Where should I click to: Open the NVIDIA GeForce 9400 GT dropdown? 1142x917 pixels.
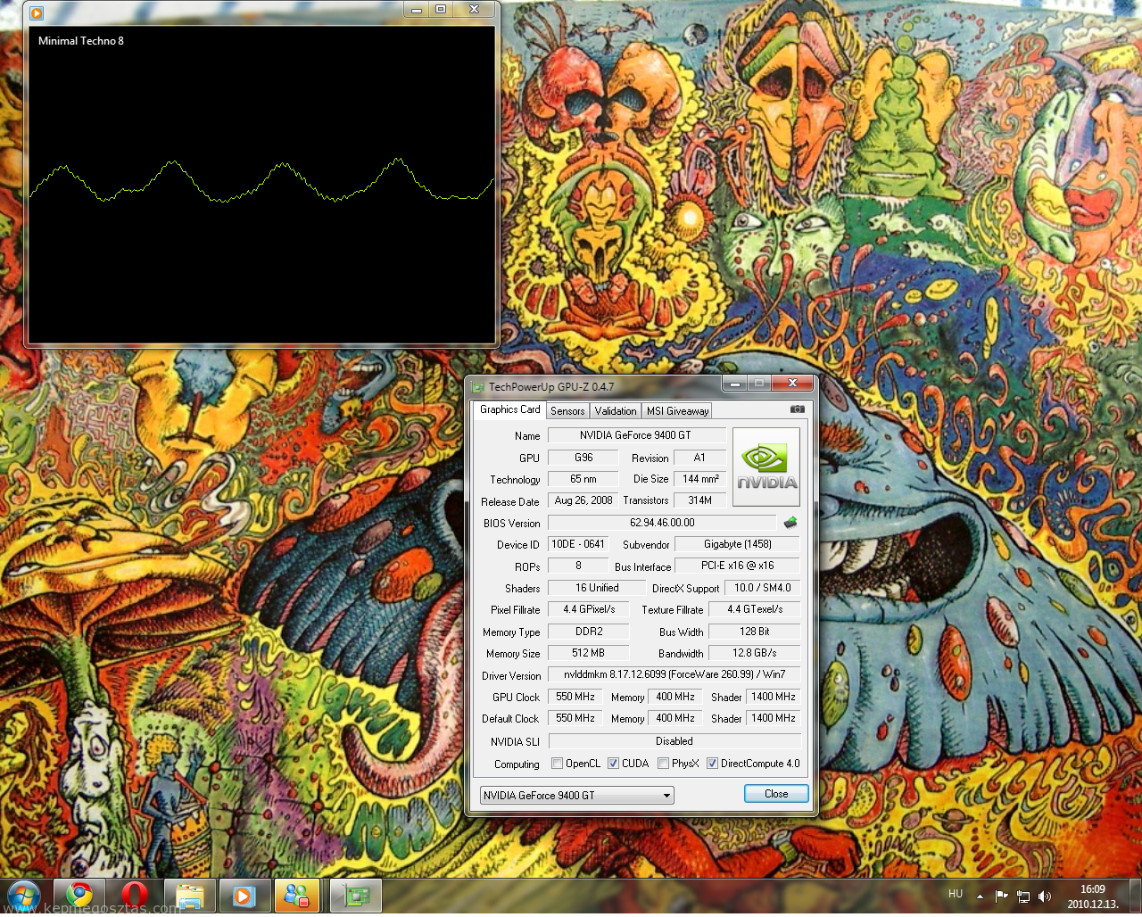577,795
